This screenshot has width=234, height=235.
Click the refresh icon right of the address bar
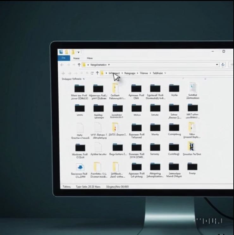223,65
